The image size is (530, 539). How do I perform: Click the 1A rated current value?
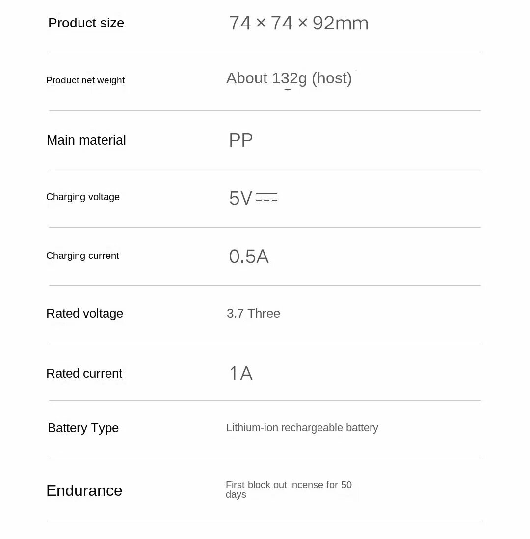click(x=240, y=374)
